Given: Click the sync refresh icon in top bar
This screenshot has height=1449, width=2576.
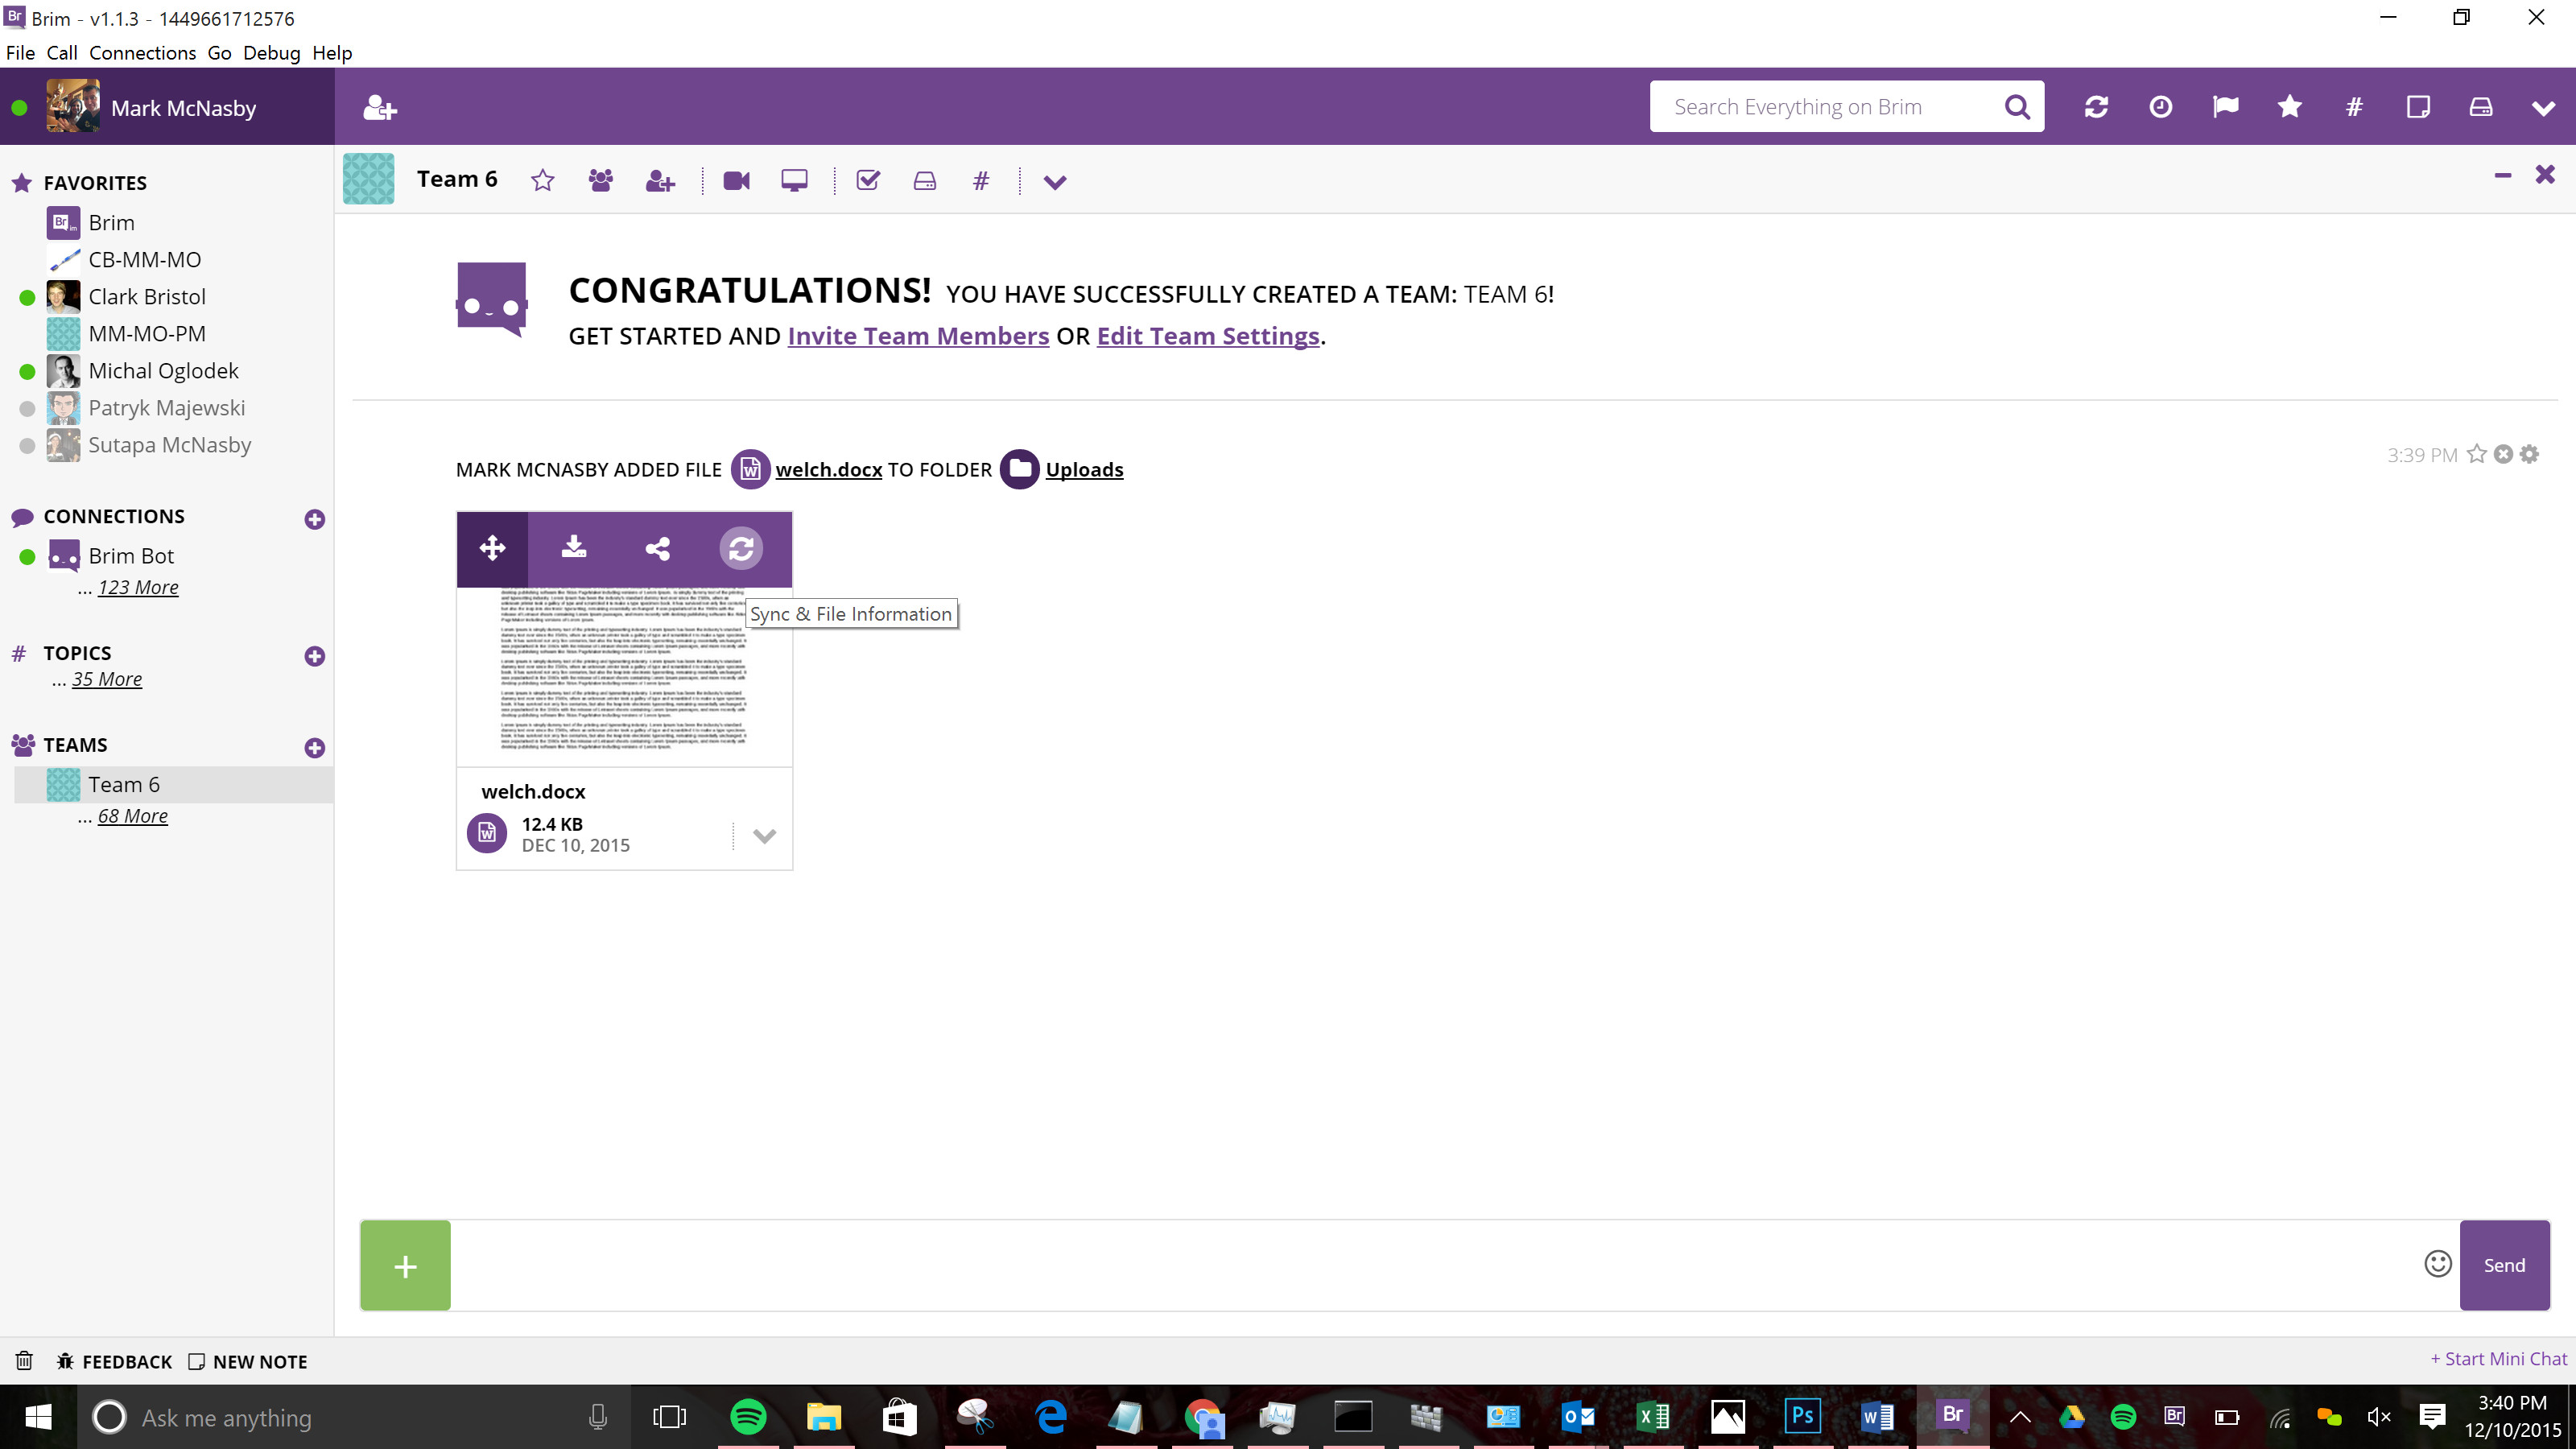Looking at the screenshot, I should (2096, 107).
